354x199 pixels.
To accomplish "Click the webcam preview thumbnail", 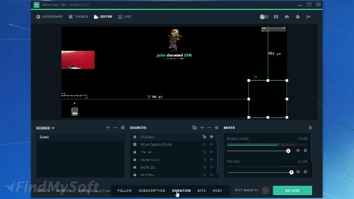I will [x=78, y=60].
